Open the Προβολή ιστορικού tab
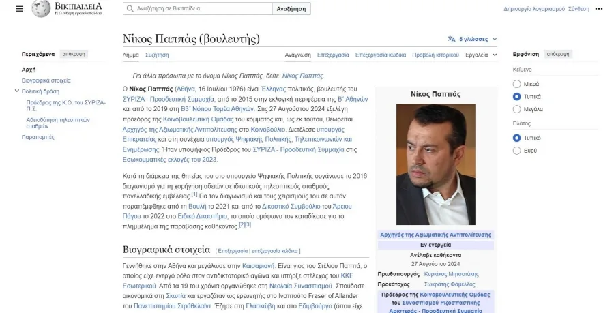Image resolution: width=614 pixels, height=313 pixels. point(435,55)
